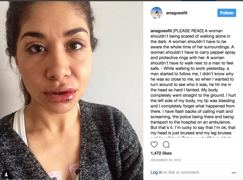Click the cut-off last caption line

[x=191, y=137]
